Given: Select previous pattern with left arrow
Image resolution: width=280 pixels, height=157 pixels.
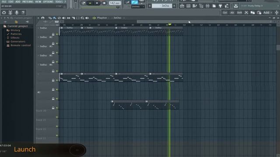Looking at the screenshot, I should point(150,6).
